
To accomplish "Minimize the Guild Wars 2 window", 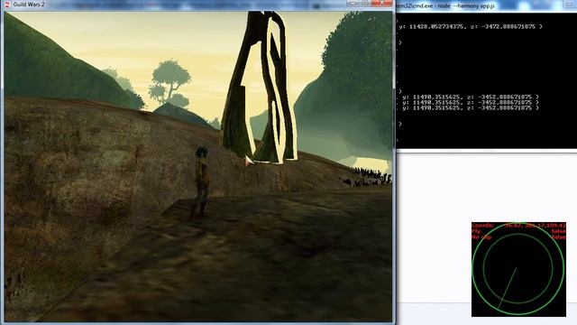I will [x=353, y=3].
